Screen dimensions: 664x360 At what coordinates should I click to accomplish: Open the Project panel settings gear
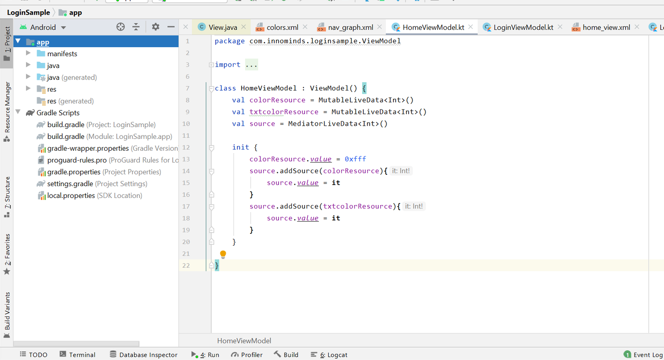[x=155, y=27]
